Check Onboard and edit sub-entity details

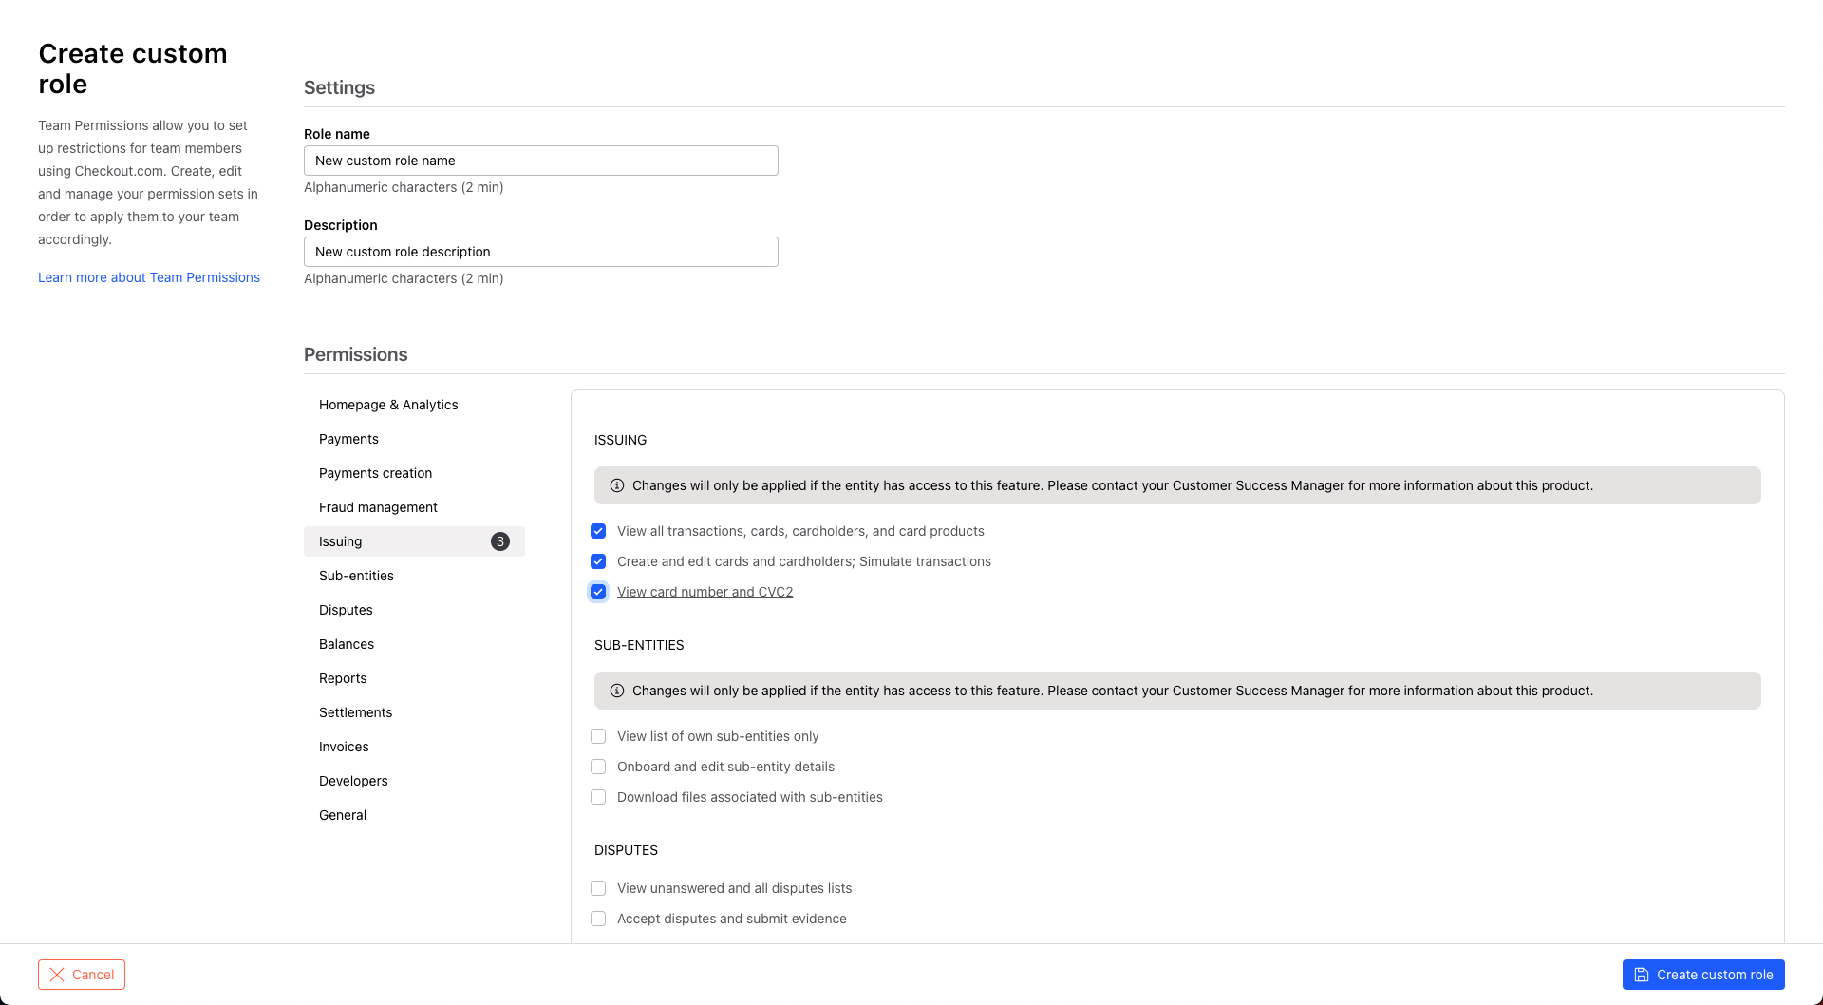(x=598, y=767)
